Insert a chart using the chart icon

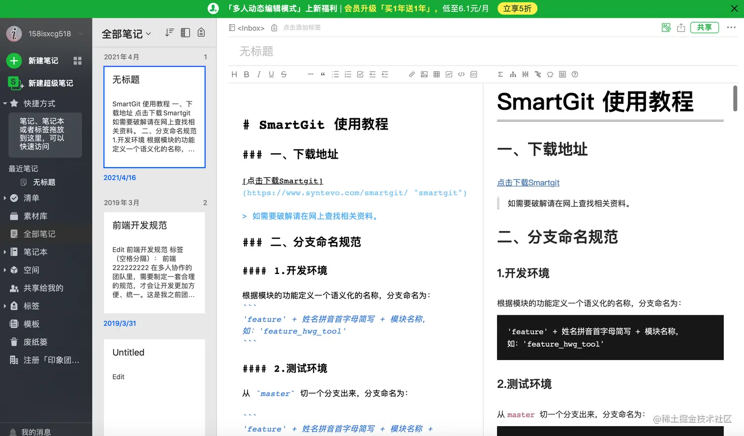pyautogui.click(x=449, y=74)
